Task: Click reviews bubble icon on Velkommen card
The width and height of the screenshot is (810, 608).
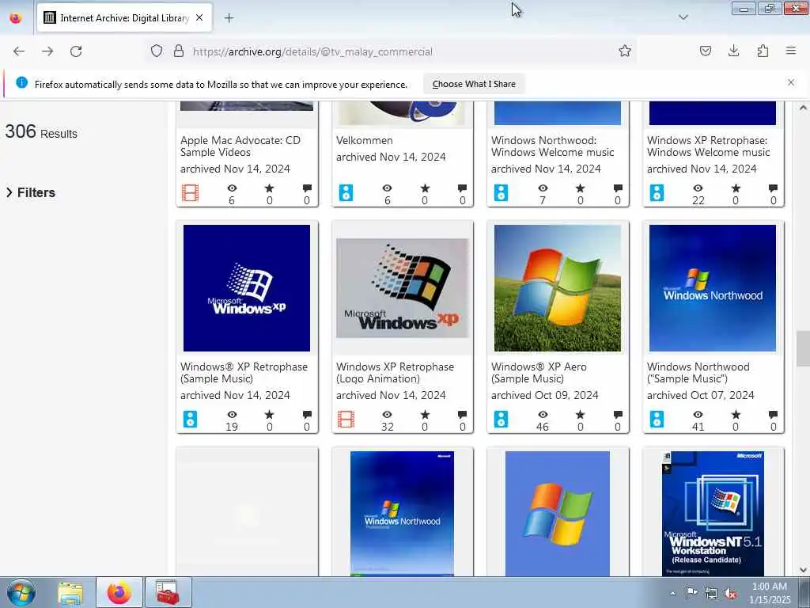Action: click(462, 188)
